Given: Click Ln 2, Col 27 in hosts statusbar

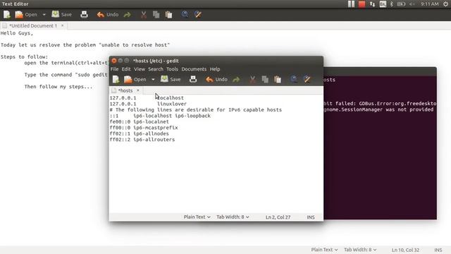Looking at the screenshot, I should (278, 217).
